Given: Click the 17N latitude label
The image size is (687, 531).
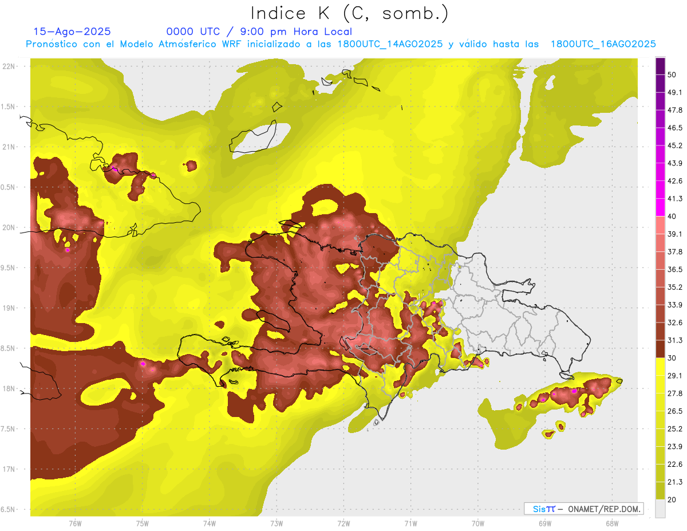Looking at the screenshot, I should (9, 469).
